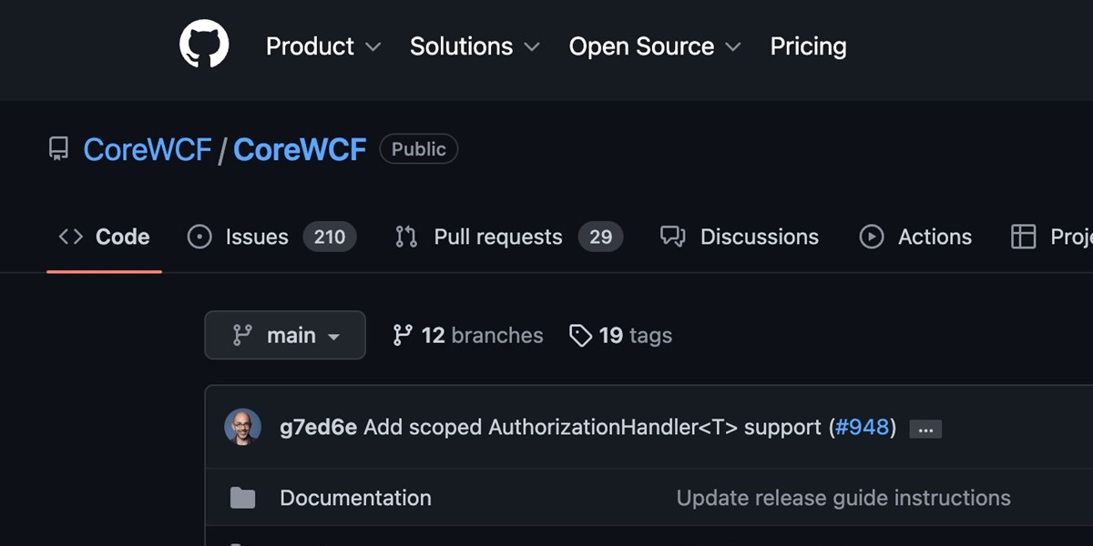Click the Issues circle icon

click(x=199, y=237)
